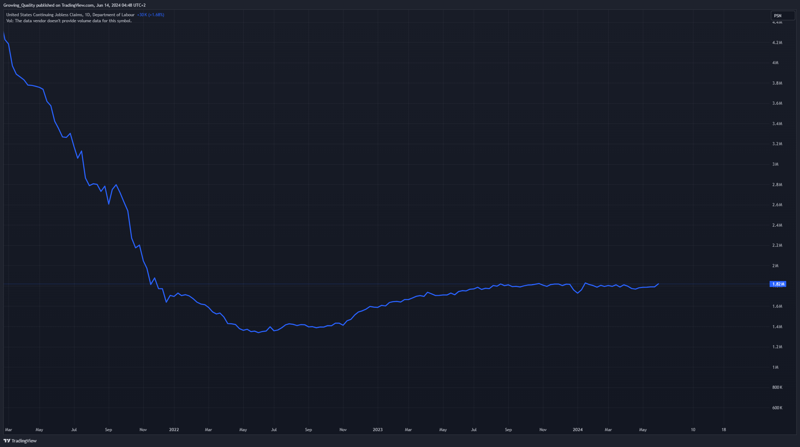Click the last point of the blue line
Screen dimensions: 800x447
[658, 284]
